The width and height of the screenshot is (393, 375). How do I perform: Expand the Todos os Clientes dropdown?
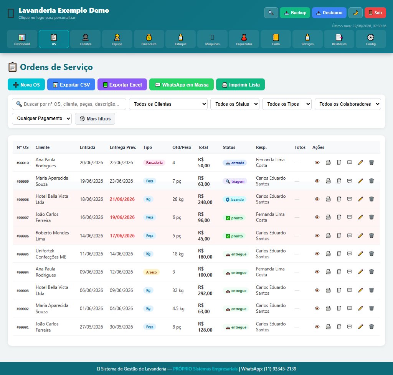pyautogui.click(x=168, y=104)
